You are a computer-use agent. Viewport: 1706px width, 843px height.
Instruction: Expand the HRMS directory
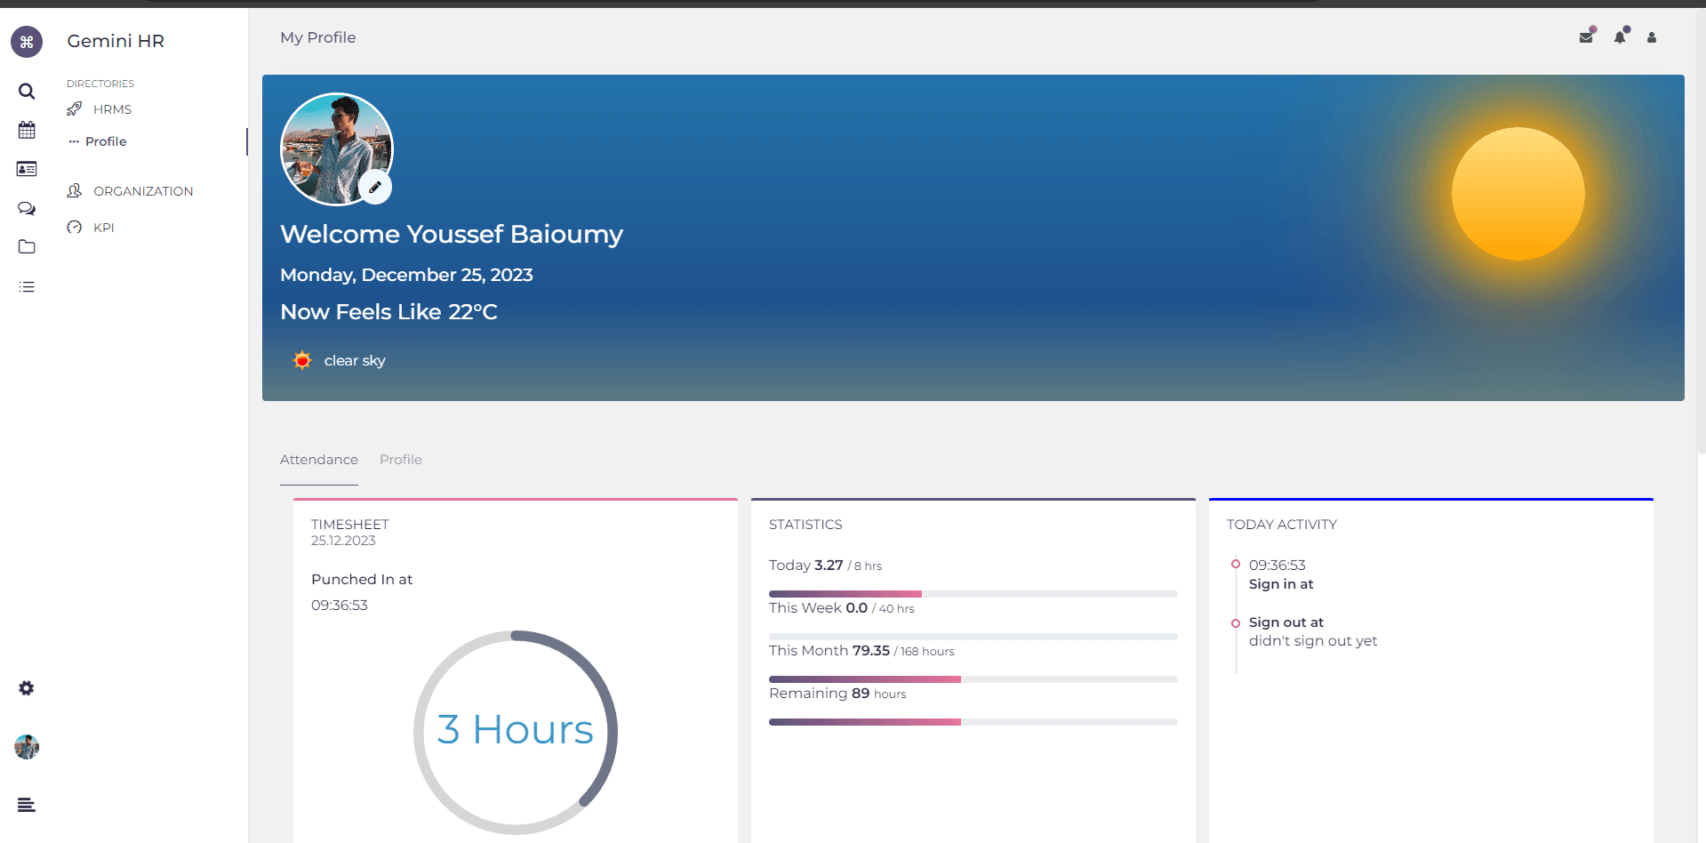pos(112,109)
